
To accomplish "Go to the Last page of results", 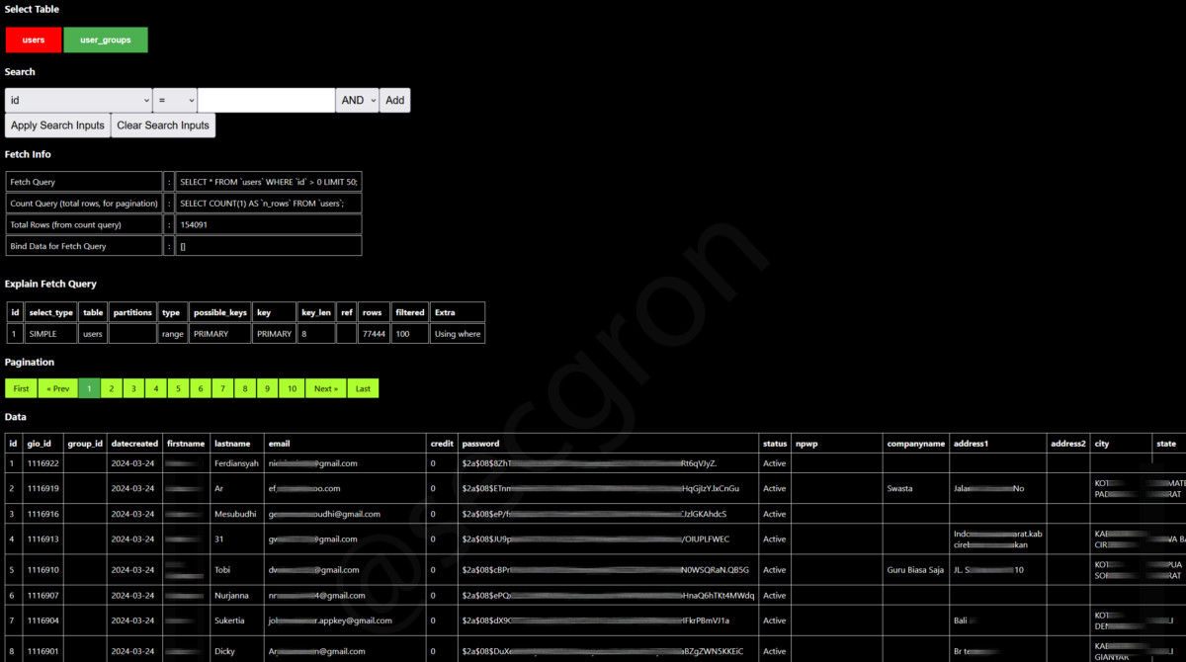I will pos(363,388).
